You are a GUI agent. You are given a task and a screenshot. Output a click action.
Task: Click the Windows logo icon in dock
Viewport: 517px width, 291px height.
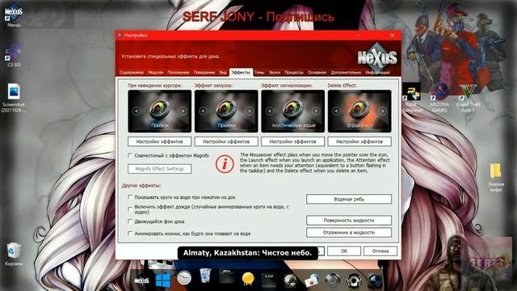click(163, 280)
